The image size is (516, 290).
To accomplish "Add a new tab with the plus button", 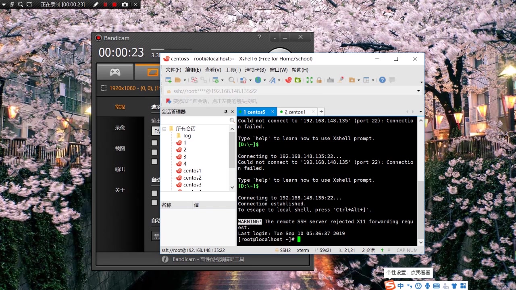I will 321,112.
